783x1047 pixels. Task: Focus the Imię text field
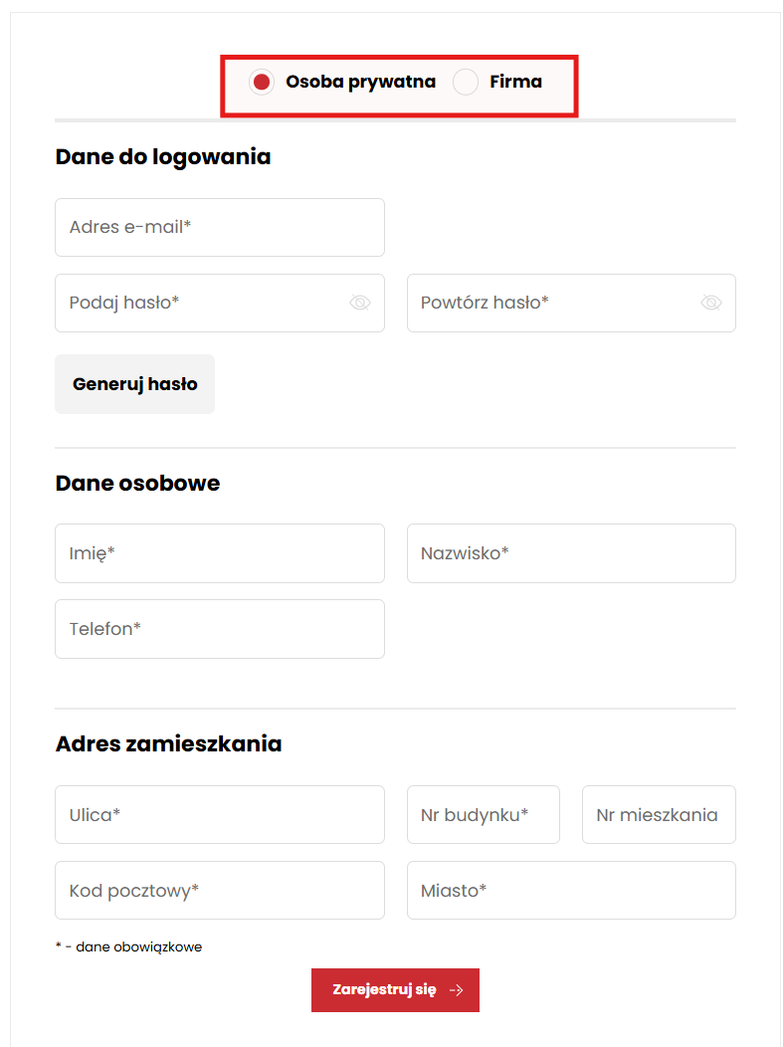(219, 553)
